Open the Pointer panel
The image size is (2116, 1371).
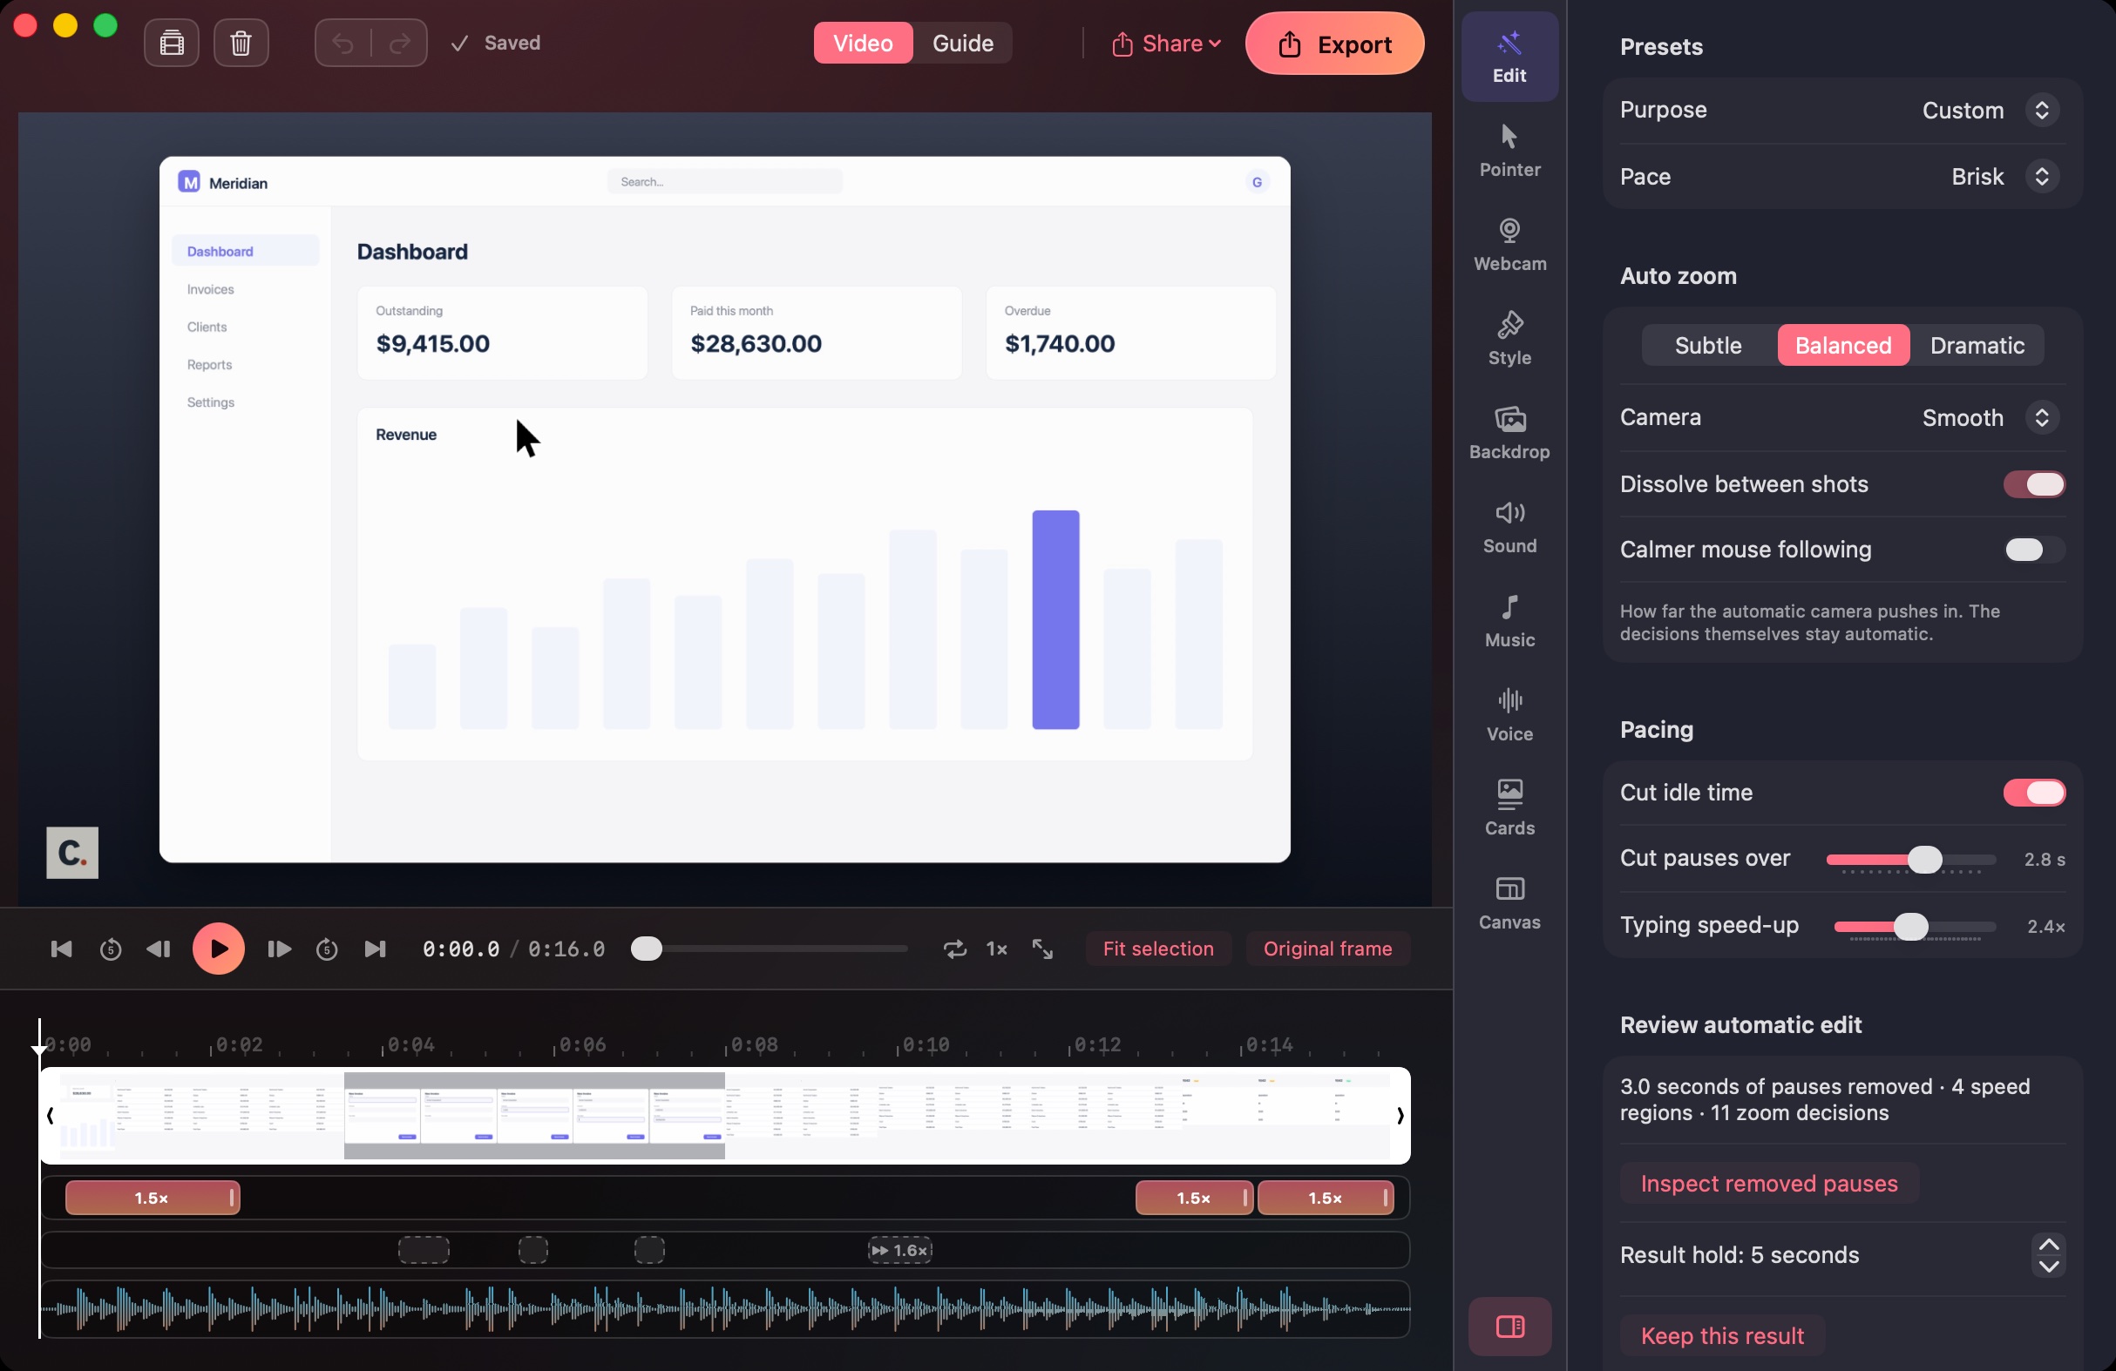click(1509, 151)
